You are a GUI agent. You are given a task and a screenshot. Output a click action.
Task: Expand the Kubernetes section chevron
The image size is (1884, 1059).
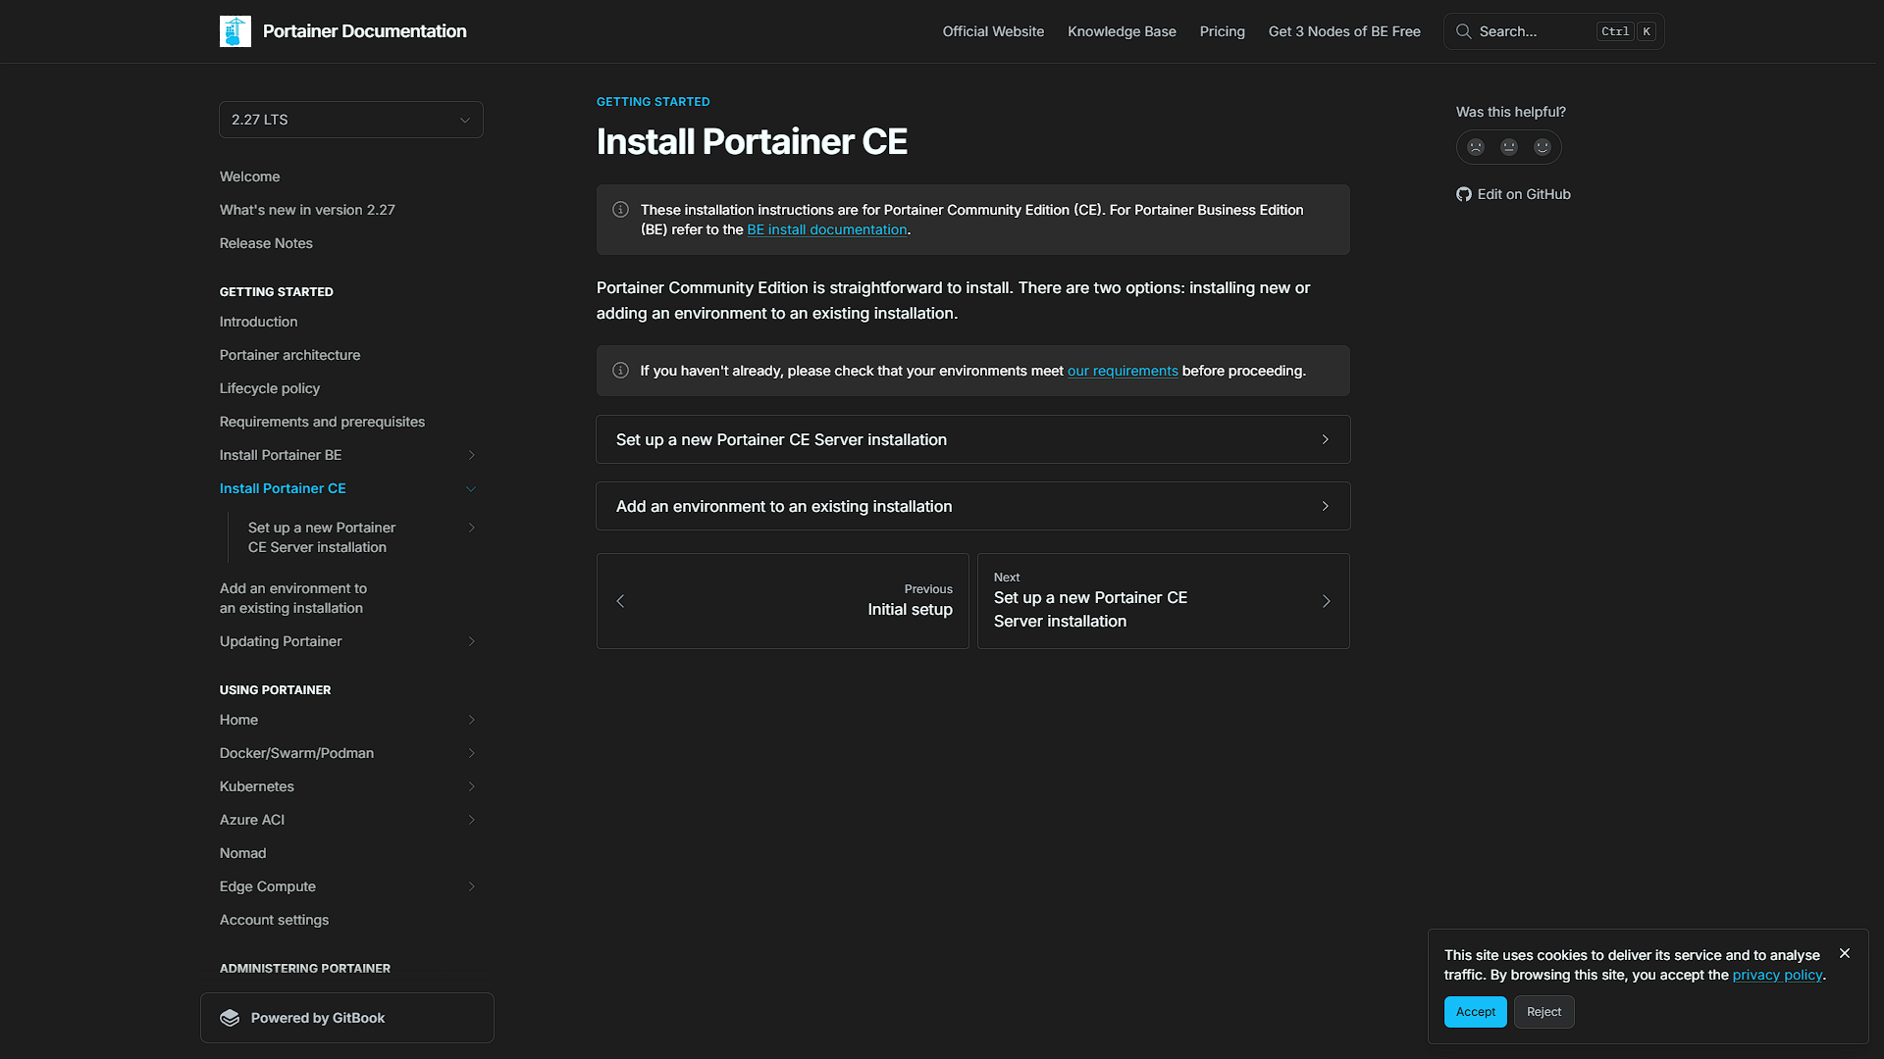(x=471, y=786)
